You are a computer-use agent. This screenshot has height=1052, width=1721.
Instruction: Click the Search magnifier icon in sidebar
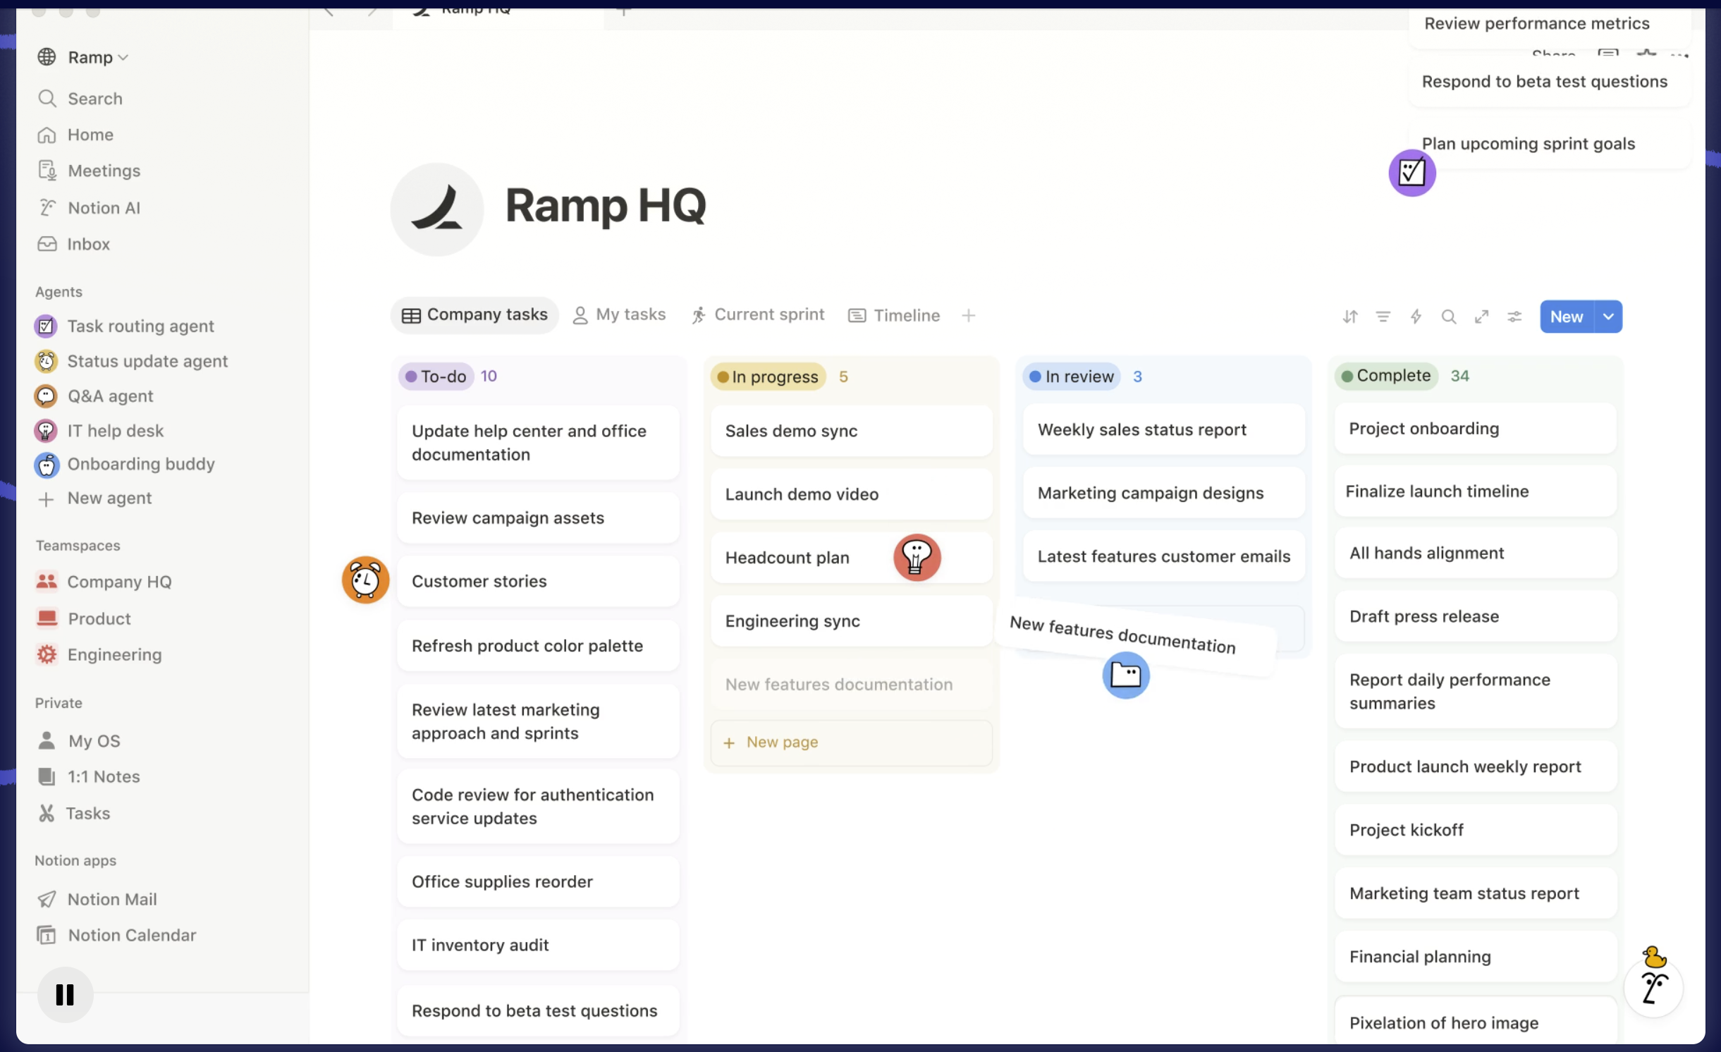point(47,99)
